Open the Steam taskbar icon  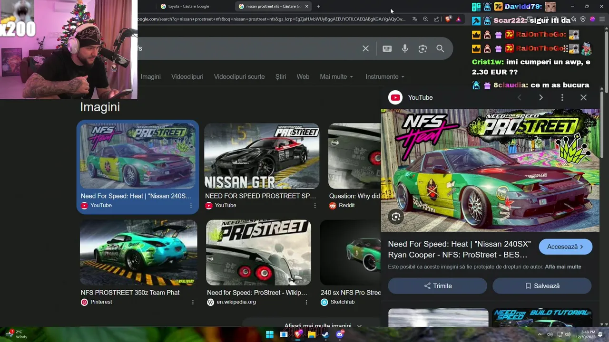click(325, 334)
